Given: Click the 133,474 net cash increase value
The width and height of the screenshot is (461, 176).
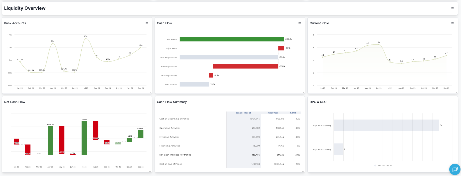Looking at the screenshot, I should coord(256,155).
